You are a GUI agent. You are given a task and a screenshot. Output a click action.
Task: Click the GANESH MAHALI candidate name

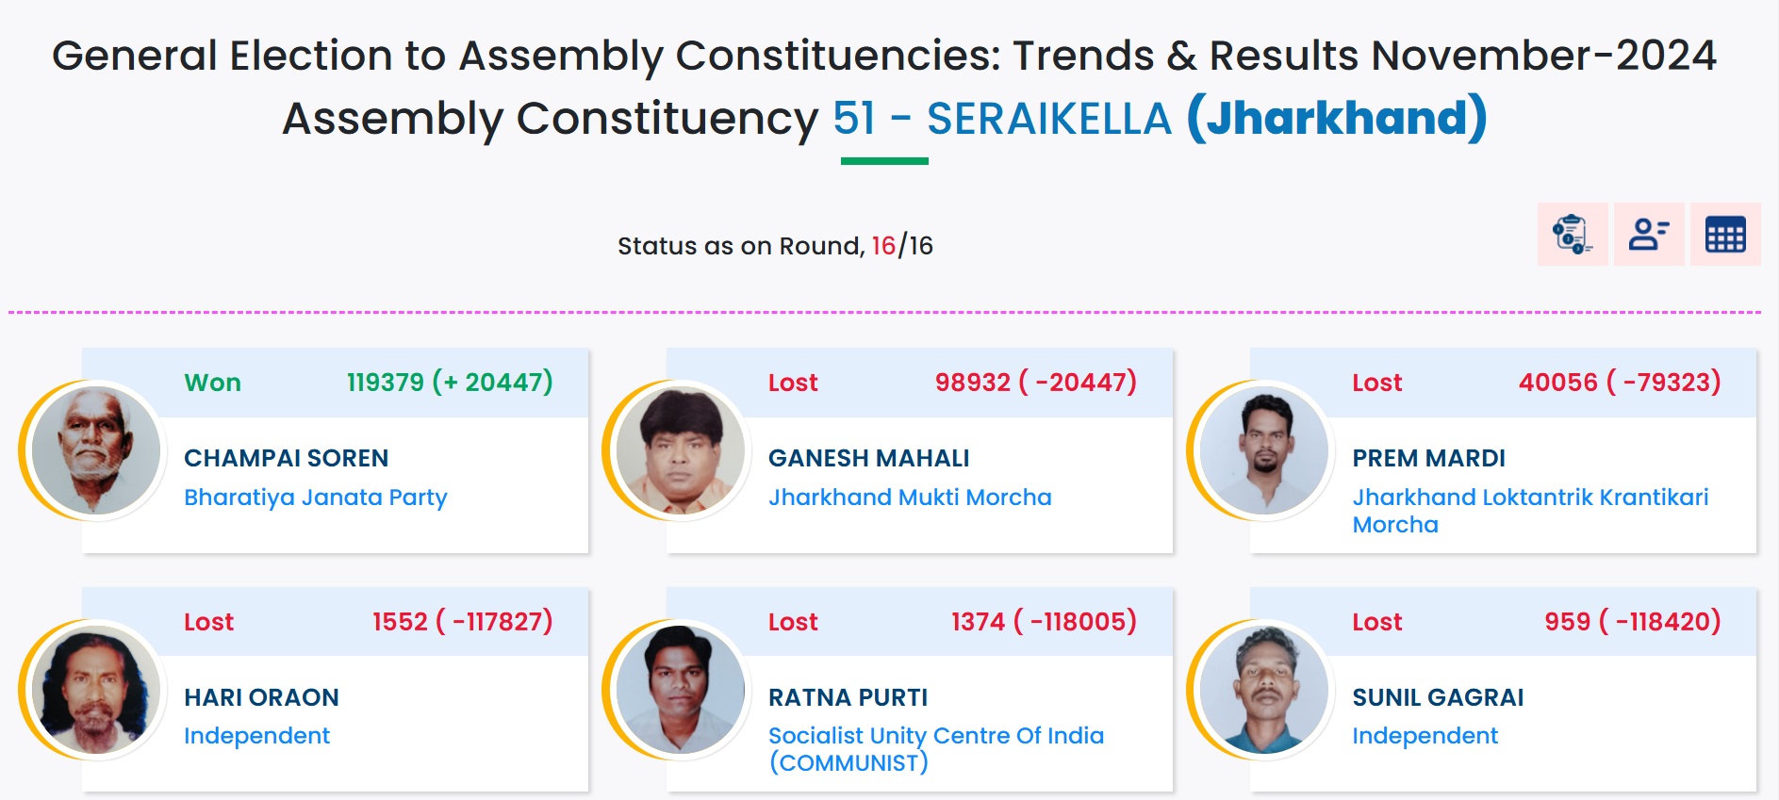pyautogui.click(x=868, y=458)
